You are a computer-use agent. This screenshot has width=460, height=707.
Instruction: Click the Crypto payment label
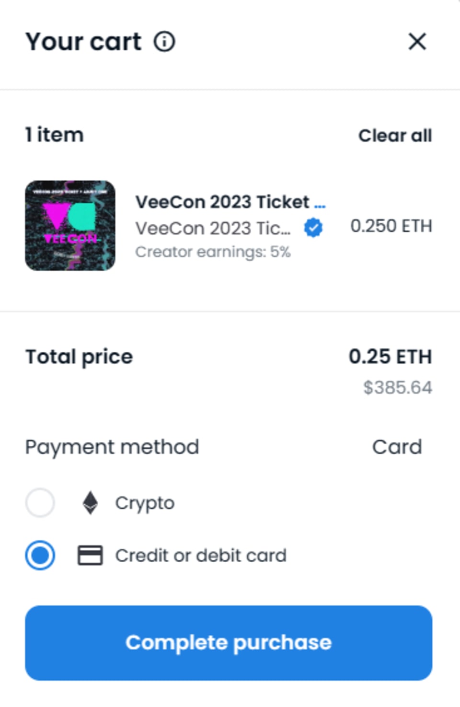pos(145,503)
